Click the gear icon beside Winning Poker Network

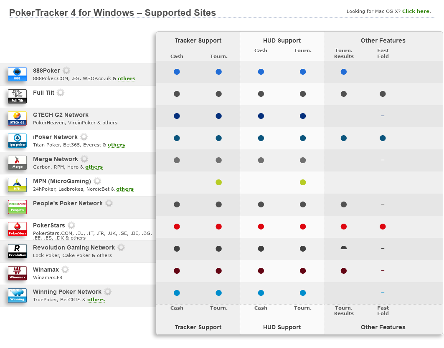(x=108, y=291)
